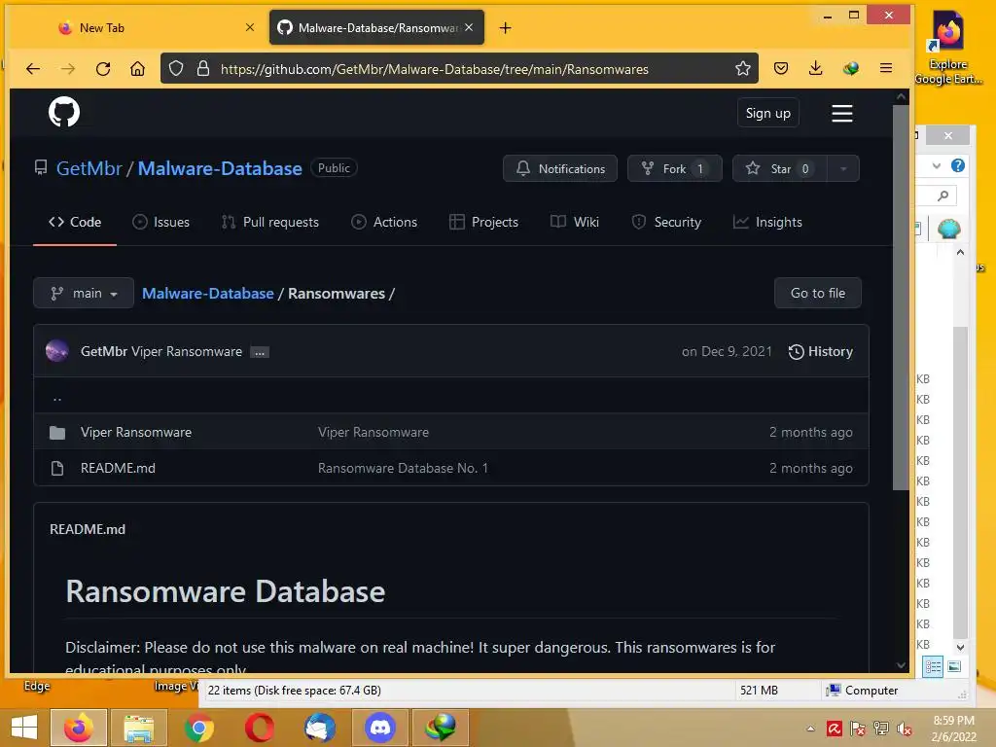Click the site padlock icon
The height and width of the screenshot is (747, 996).
pos(202,69)
